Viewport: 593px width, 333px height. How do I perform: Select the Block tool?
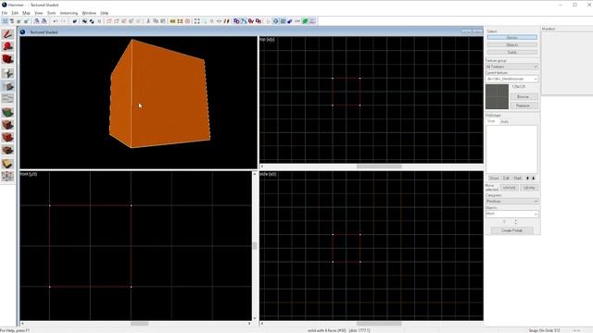click(x=7, y=86)
